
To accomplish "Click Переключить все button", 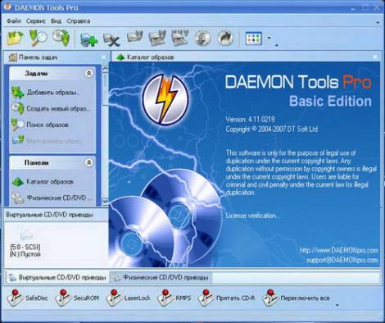I will (x=297, y=298).
